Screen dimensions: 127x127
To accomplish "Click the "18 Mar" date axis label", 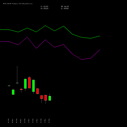I will click(x=49, y=121).
